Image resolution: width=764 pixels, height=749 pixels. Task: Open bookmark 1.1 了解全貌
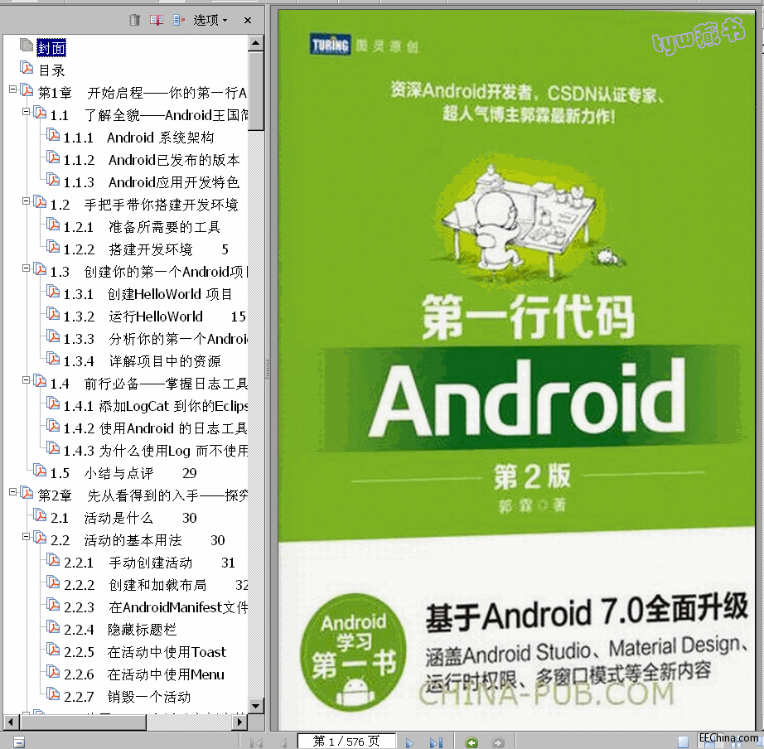tap(149, 115)
